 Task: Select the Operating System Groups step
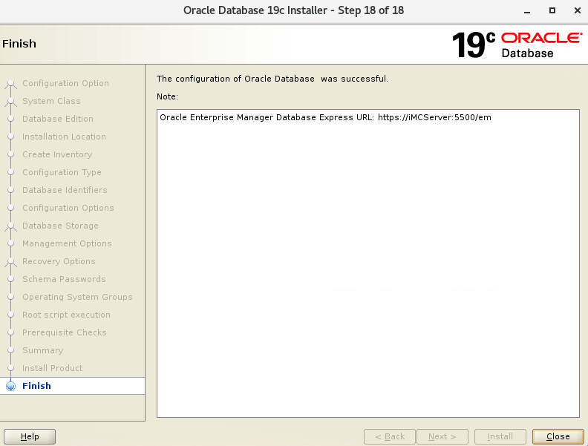(77, 297)
